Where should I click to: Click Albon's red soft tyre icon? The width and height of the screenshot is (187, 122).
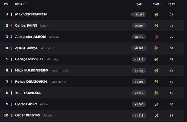click(156, 37)
